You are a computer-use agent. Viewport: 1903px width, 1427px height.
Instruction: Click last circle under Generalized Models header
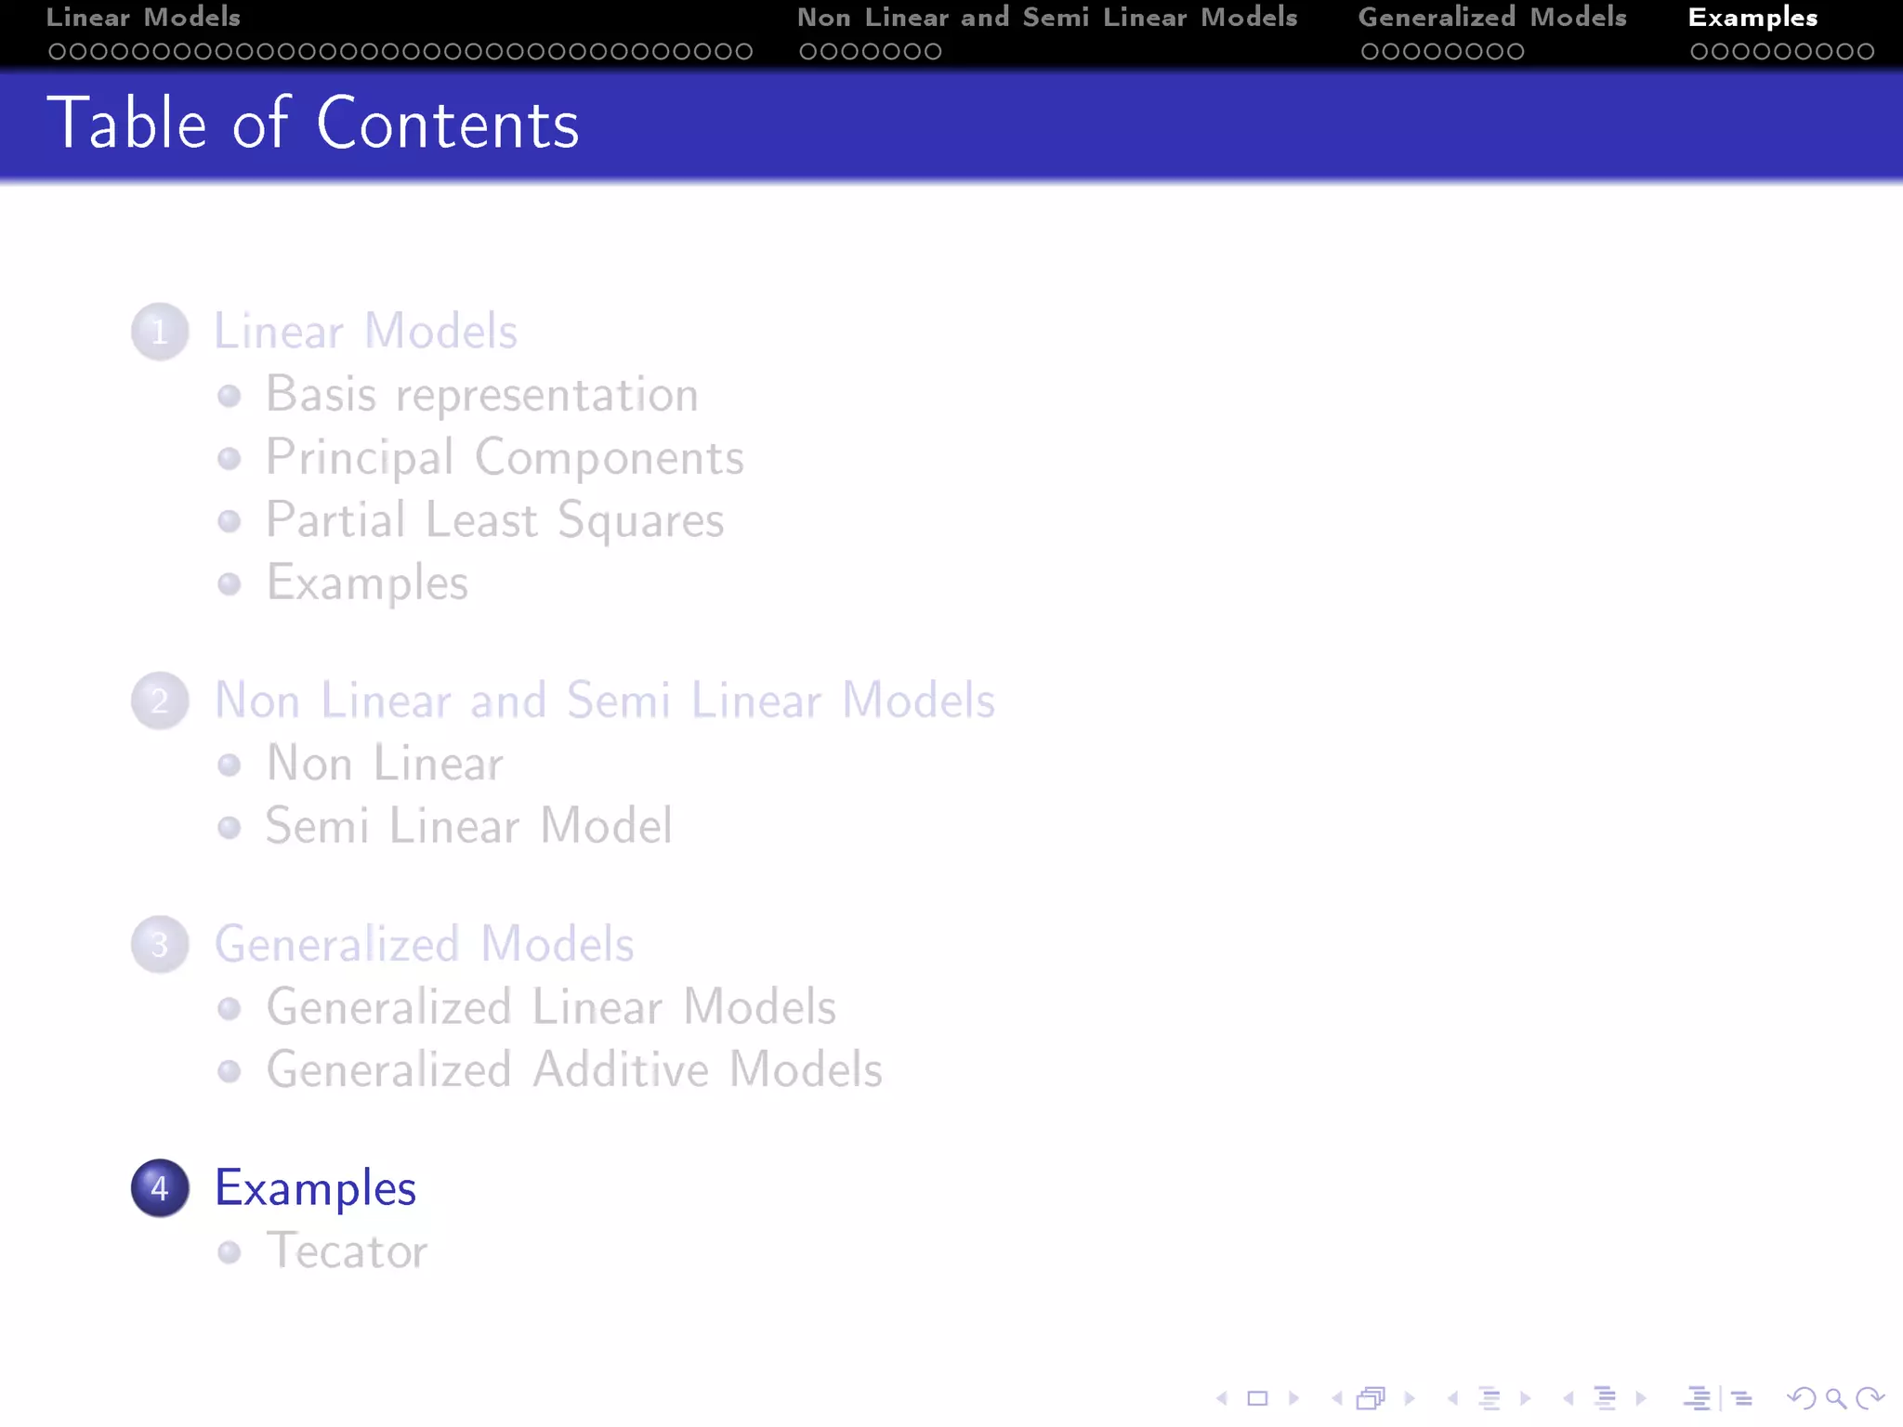click(x=1516, y=52)
